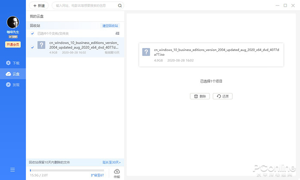Click the VIP badge under the username

click(12, 37)
